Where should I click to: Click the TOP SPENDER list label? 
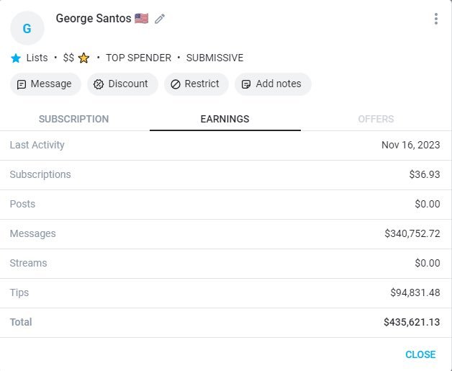coord(138,58)
